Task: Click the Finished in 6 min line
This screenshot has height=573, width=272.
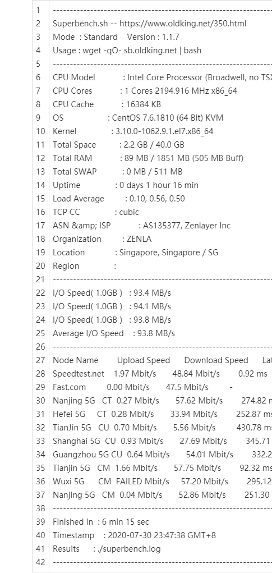Action: (101, 522)
